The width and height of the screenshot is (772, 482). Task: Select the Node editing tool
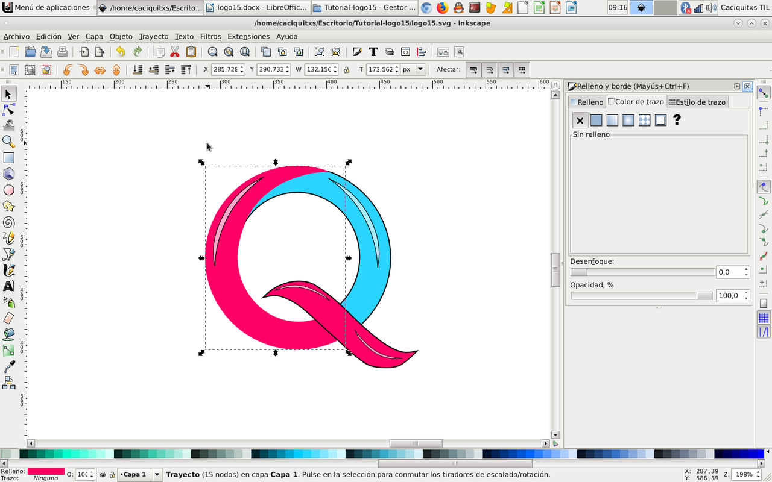point(8,110)
